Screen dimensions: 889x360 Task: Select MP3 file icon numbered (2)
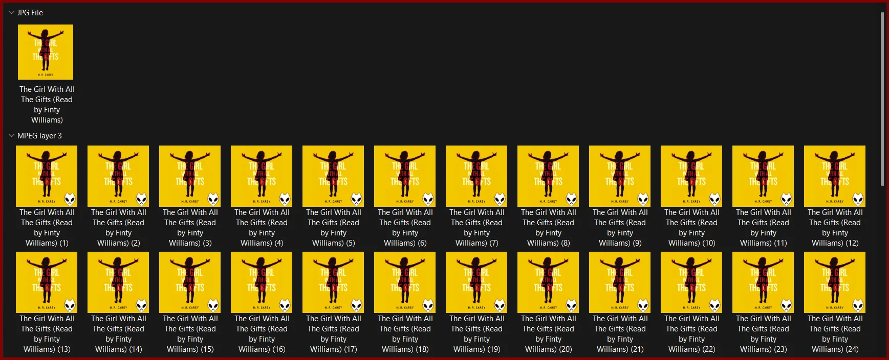pos(118,176)
